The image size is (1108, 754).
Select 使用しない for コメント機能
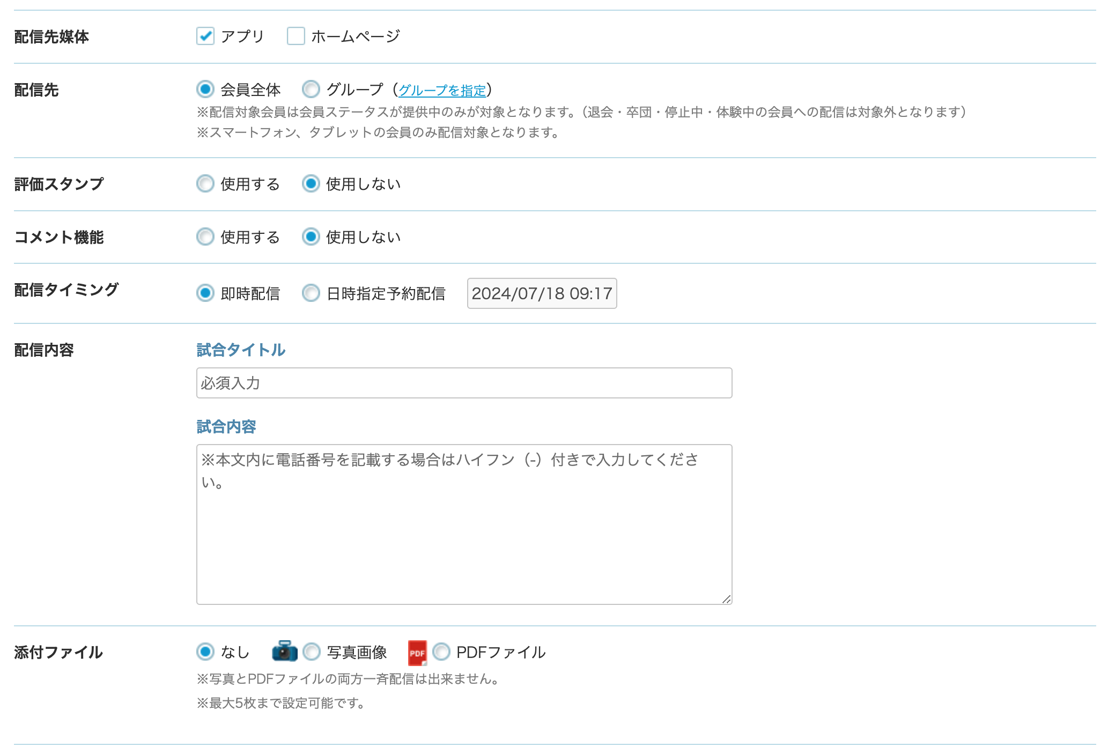(311, 237)
